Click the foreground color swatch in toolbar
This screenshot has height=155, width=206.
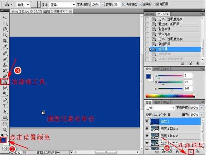point(3,140)
